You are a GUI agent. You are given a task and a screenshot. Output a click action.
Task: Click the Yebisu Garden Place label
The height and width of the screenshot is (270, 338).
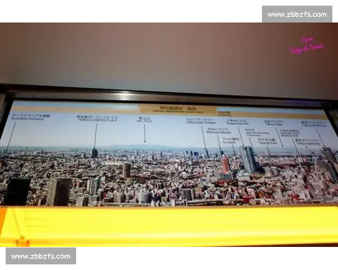pos(97,119)
